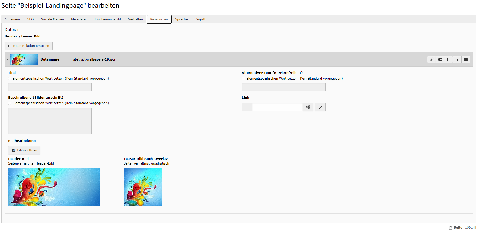Screen dimensions: 479x233
Task: Click the Seite page icon in footer
Action: [450, 228]
